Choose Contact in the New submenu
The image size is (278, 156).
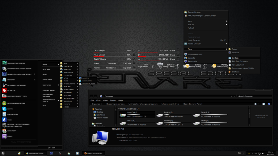(235, 58)
